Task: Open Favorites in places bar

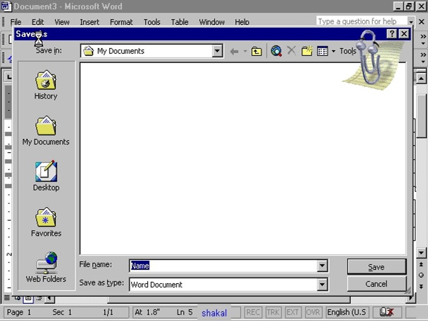Action: pos(46,222)
